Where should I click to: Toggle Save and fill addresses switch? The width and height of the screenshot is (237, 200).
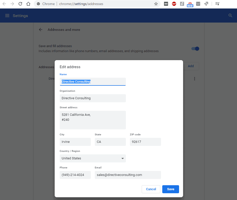[195, 49]
